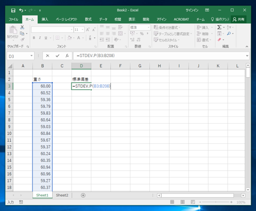Toggle Wrap Text icon in alignment group
This screenshot has height=211, width=256.
(x=121, y=27)
